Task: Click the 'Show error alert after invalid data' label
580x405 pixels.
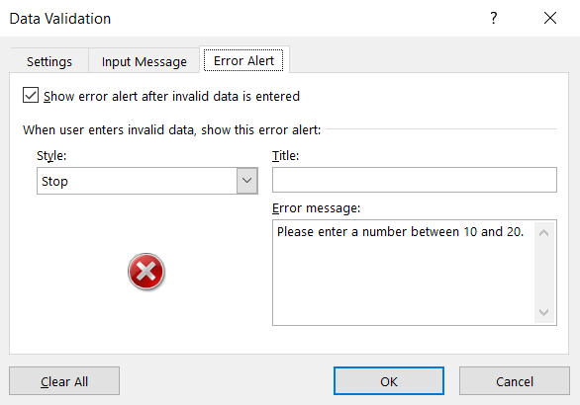Action: tap(171, 97)
